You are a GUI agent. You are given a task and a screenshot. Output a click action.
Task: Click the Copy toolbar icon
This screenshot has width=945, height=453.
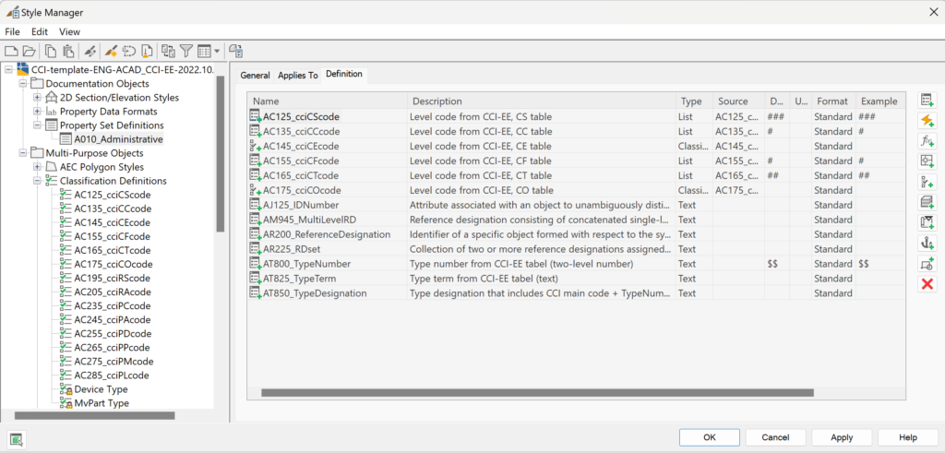pos(51,51)
